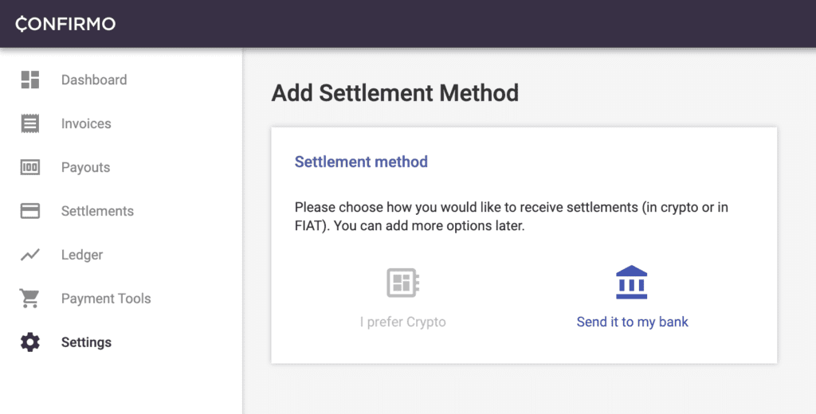Open the Ledger label in sidebar

point(82,255)
